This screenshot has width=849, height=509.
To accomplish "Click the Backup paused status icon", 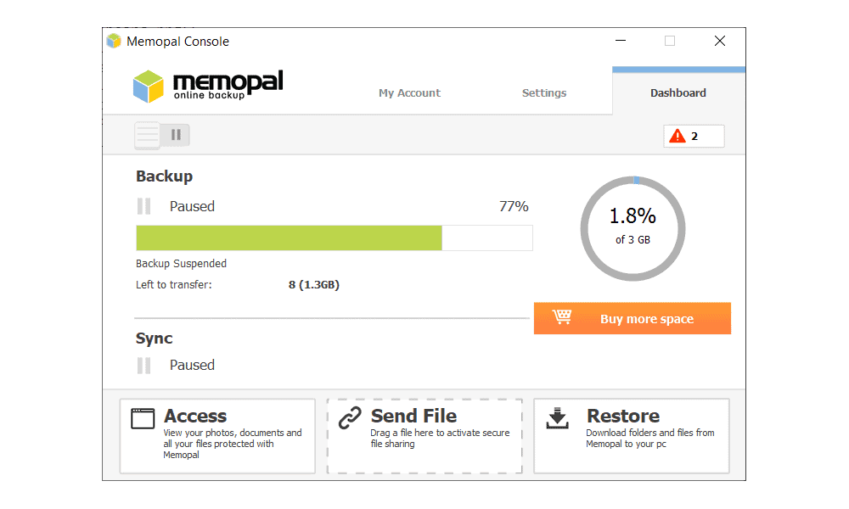I will coord(144,206).
